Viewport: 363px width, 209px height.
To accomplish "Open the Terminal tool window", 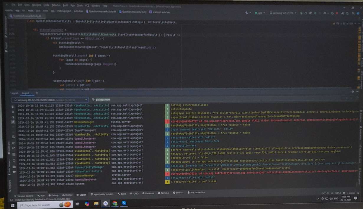I will pyautogui.click(x=163, y=193).
